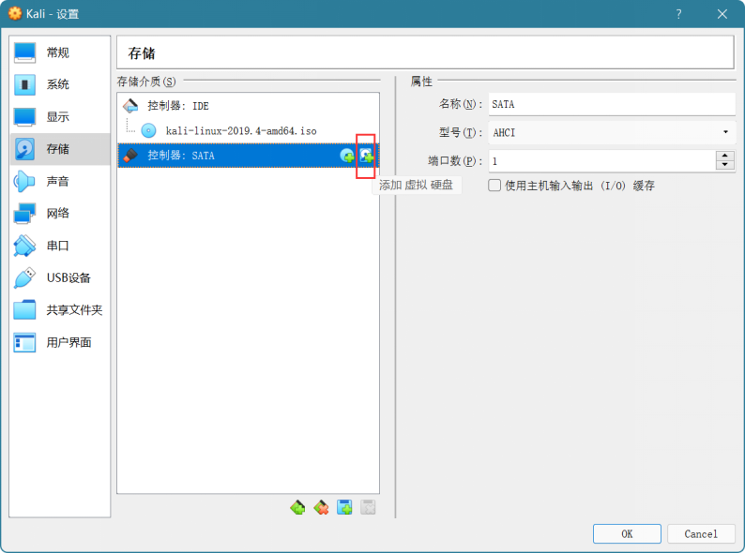Open the 声音 (Audio) settings page
The image size is (745, 553).
(x=59, y=181)
